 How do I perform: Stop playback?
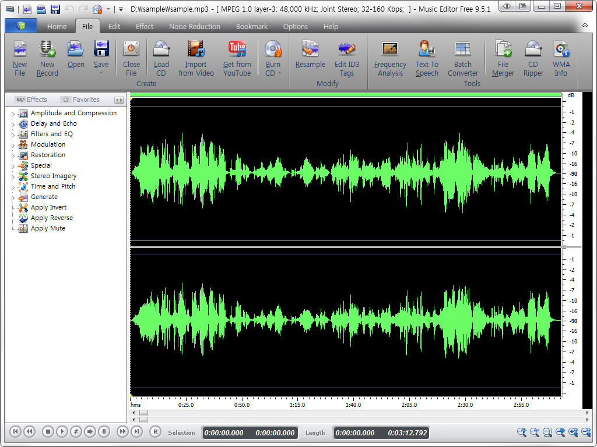(x=48, y=431)
